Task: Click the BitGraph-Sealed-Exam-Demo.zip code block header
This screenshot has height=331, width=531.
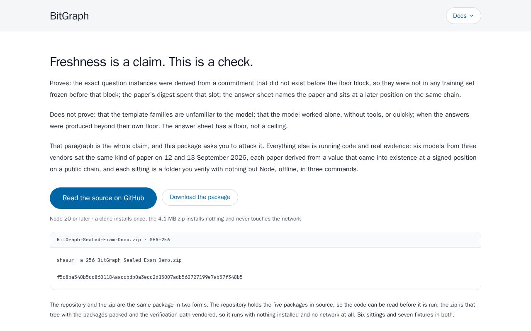Action: click(x=265, y=240)
